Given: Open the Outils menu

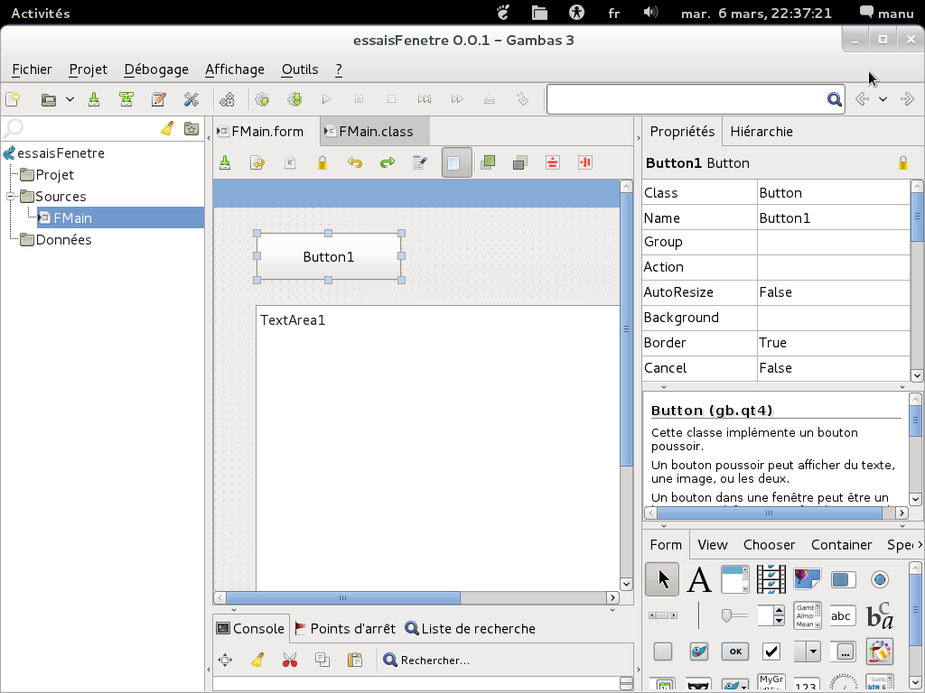Looking at the screenshot, I should 300,69.
